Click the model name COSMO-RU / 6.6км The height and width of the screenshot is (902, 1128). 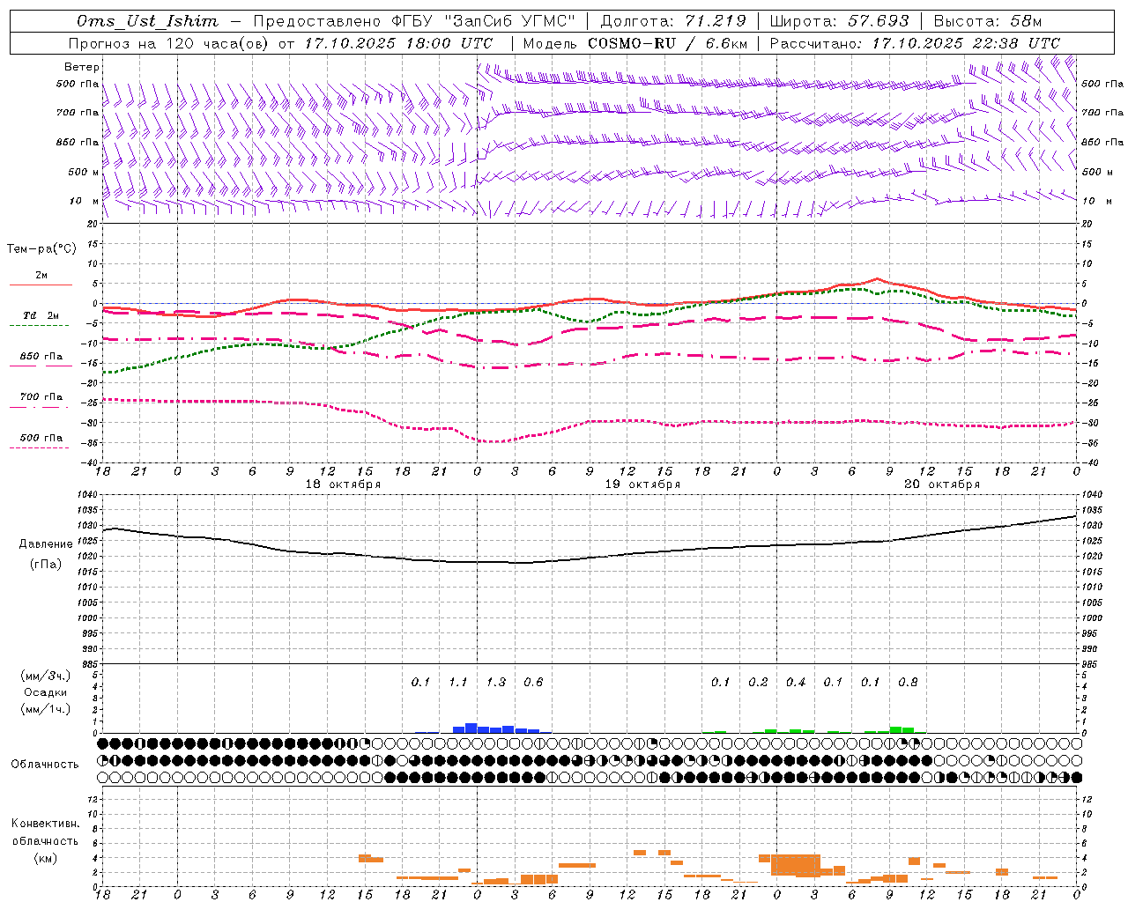(x=668, y=43)
